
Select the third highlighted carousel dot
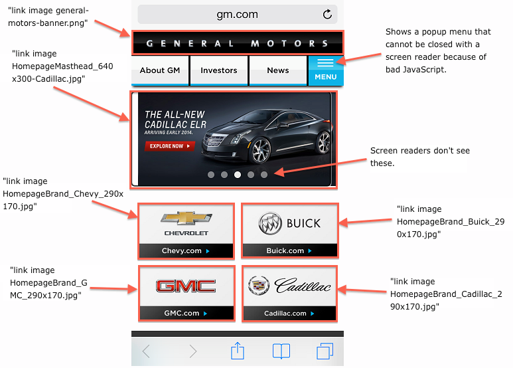238,175
